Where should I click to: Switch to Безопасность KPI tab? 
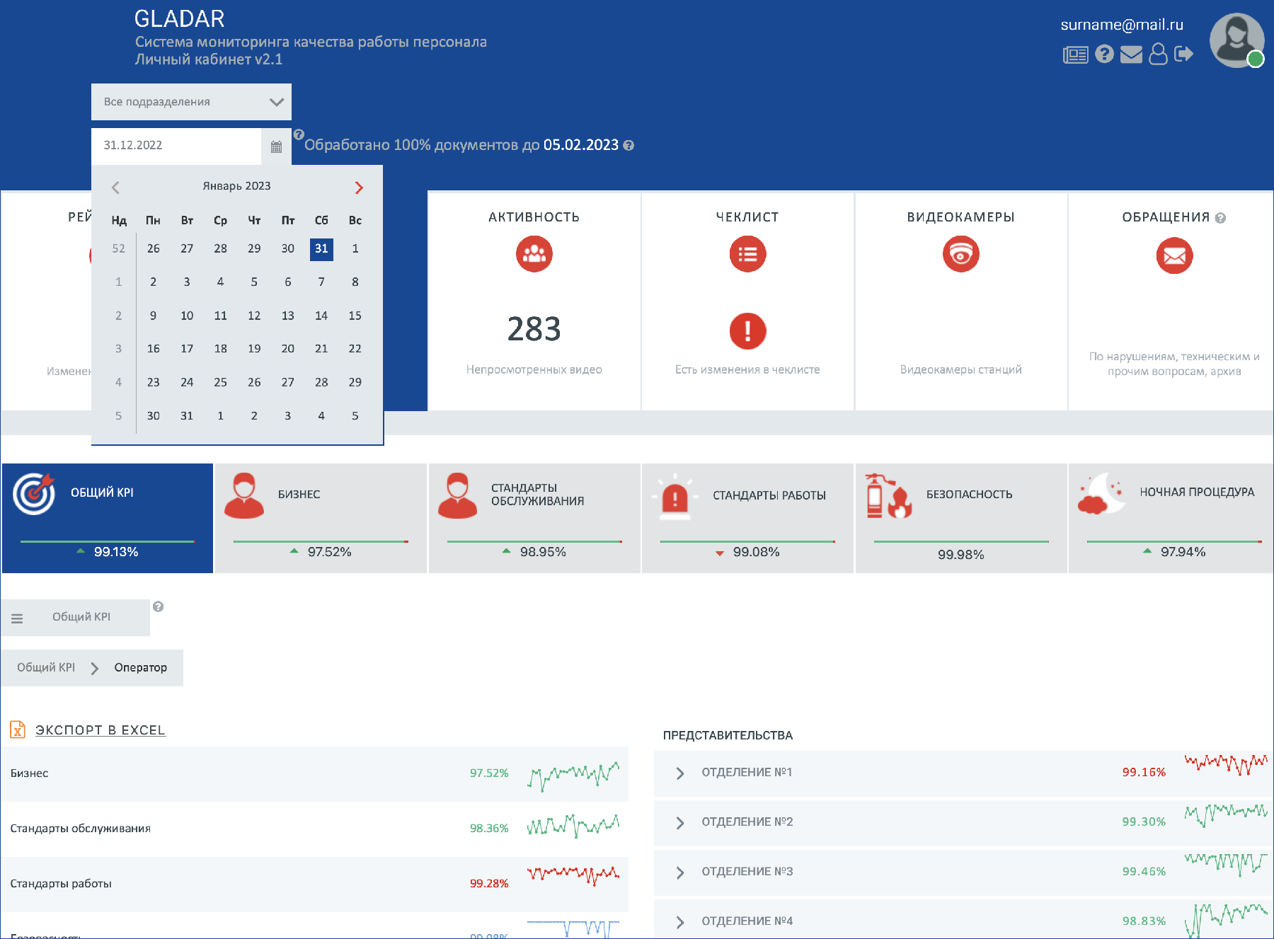(x=960, y=518)
